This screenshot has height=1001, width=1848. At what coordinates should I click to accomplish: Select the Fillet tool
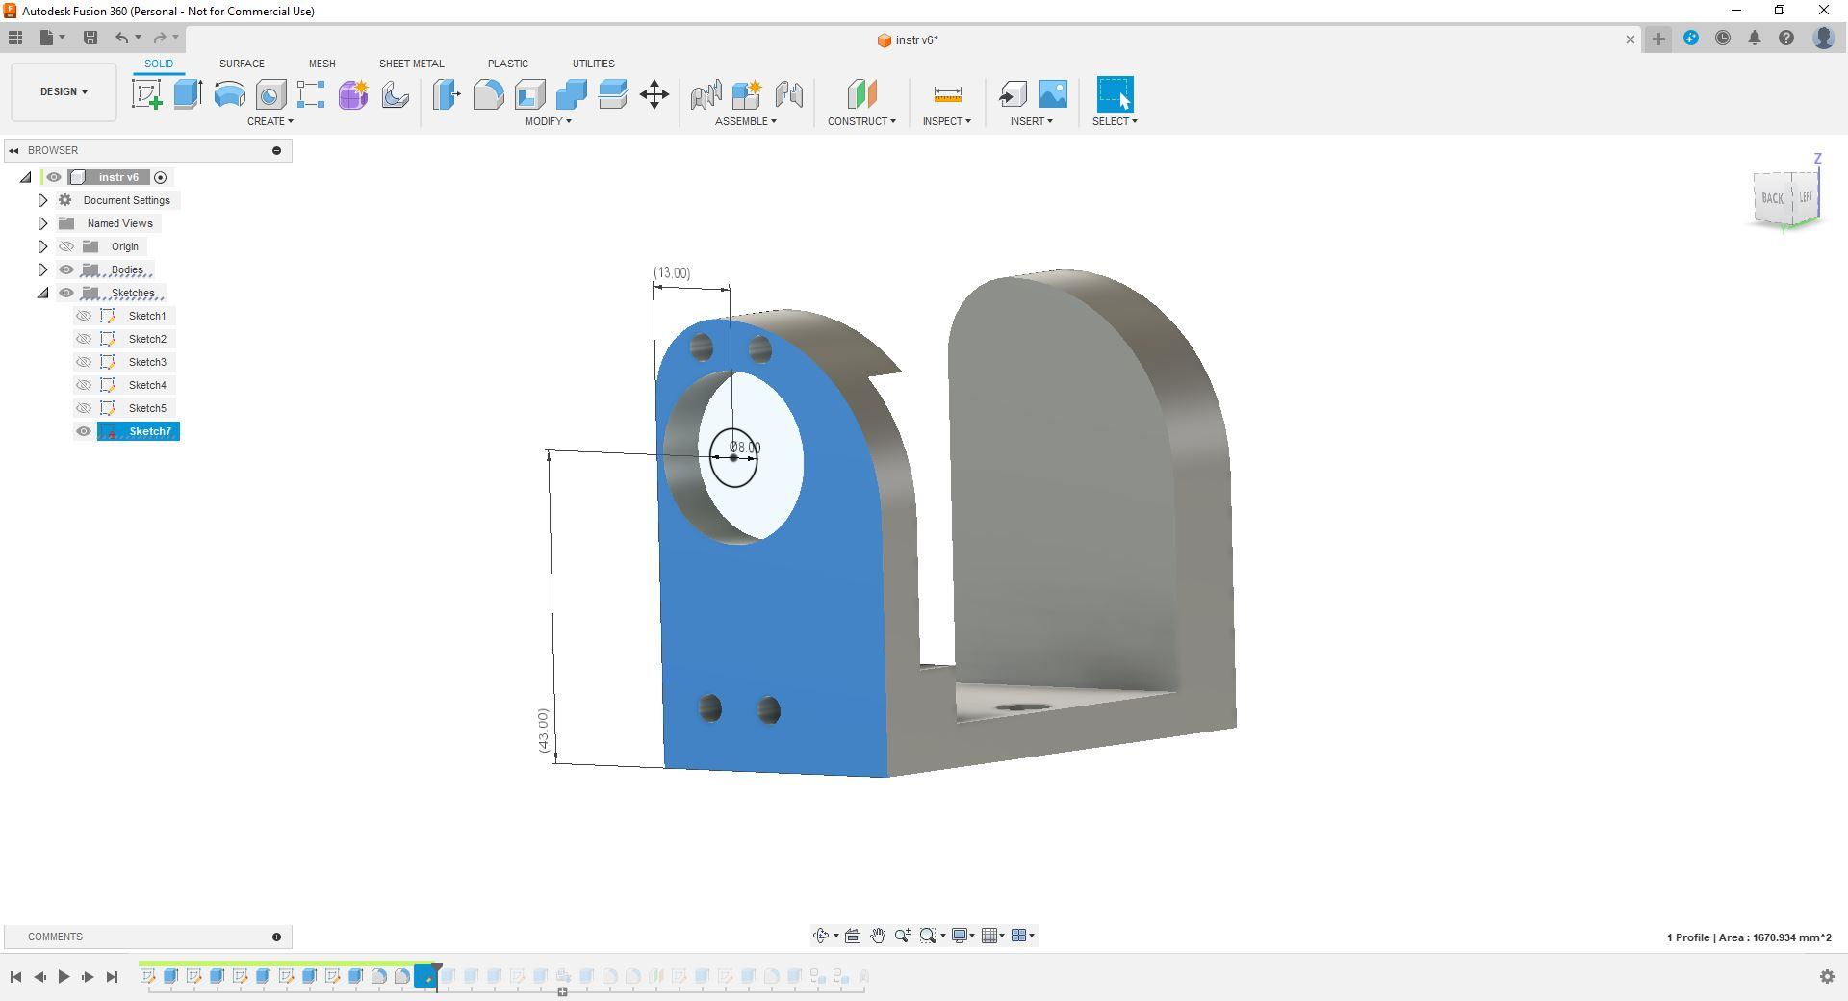tap(488, 94)
